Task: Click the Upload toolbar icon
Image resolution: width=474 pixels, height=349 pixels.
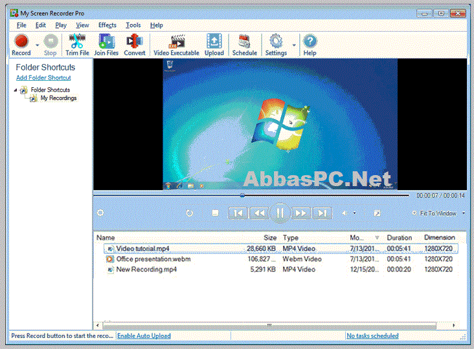Action: tap(214, 45)
